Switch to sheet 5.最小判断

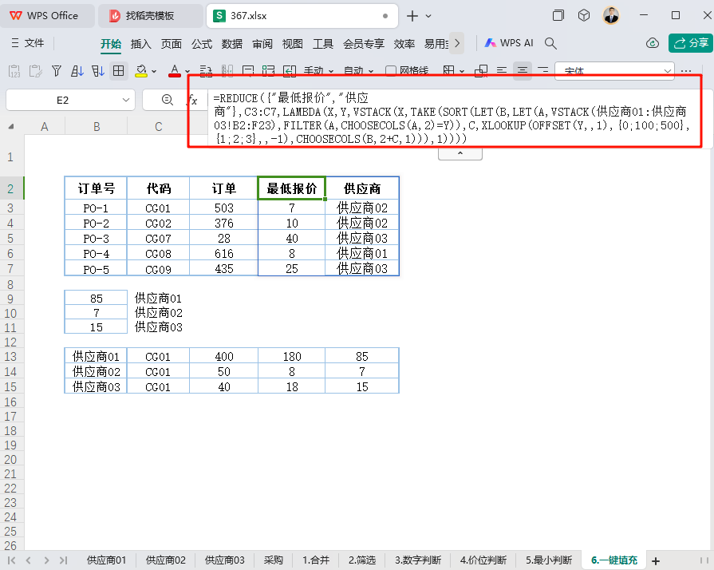[549, 560]
